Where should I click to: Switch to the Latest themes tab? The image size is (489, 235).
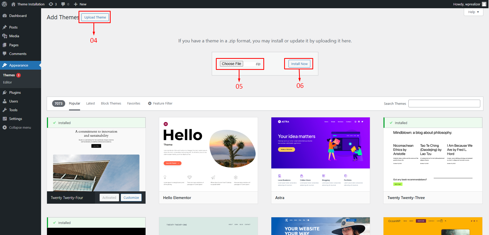pos(90,103)
